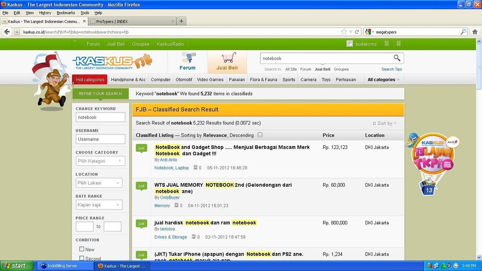Image resolution: width=482 pixels, height=271 pixels.
Task: Click jual badge of jual hardisk listing
Action: point(141,224)
